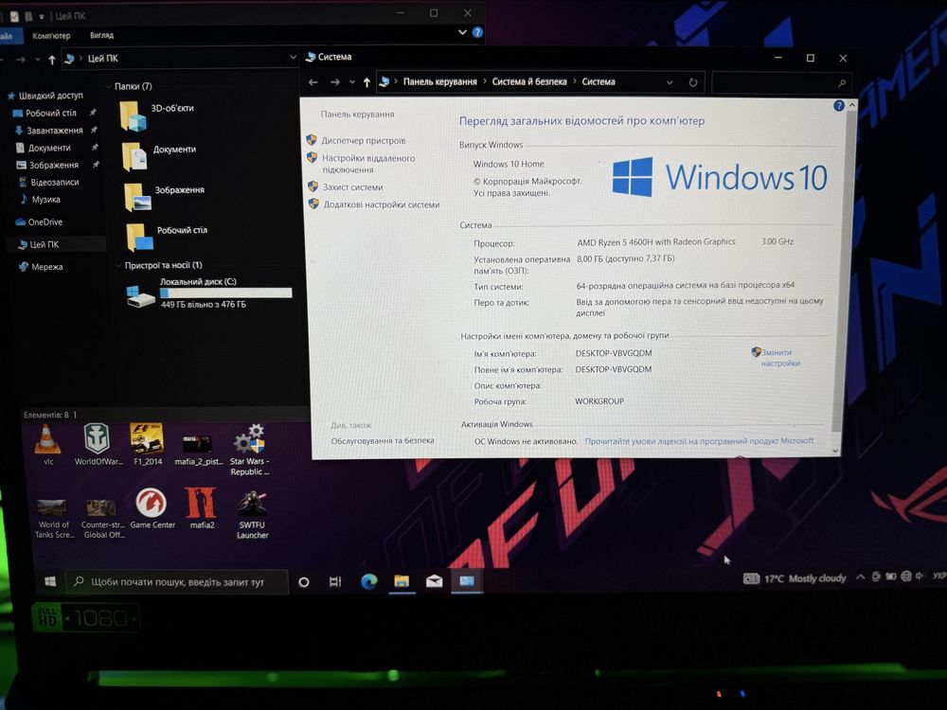Launch Star Wars - Republic shortcut
947x710 pixels.
pyautogui.click(x=249, y=450)
